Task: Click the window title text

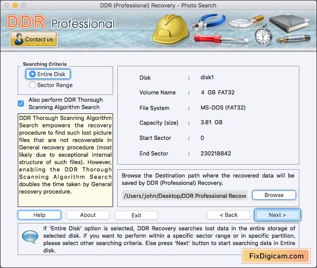Action: pos(158,5)
